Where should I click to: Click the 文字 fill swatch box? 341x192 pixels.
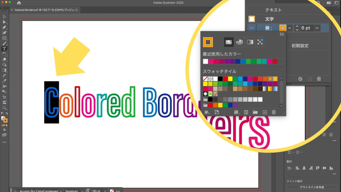click(x=252, y=19)
